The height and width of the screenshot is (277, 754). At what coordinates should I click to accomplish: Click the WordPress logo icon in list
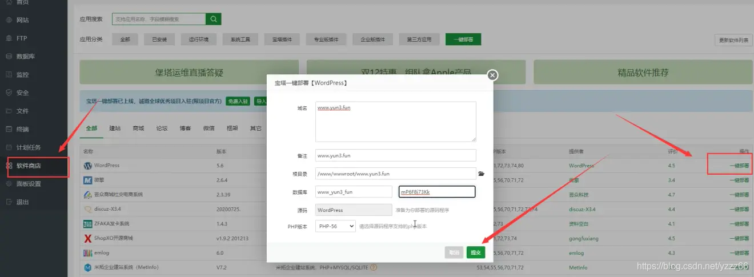[x=88, y=166]
